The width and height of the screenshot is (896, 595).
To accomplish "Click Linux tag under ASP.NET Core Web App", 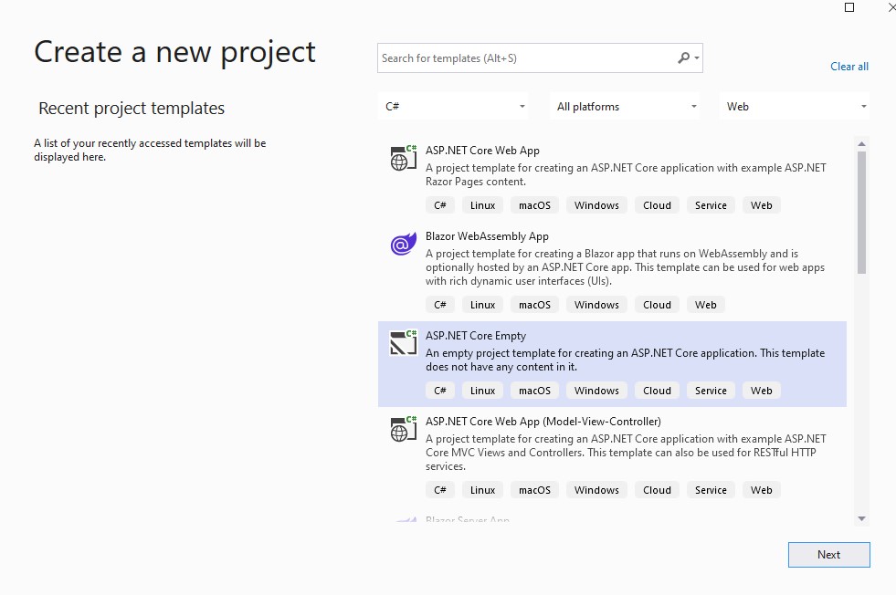I will coord(482,205).
